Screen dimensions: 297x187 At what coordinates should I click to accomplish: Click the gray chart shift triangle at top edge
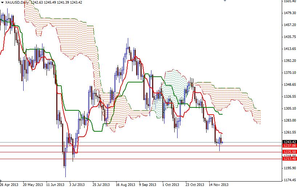click(x=225, y=1)
